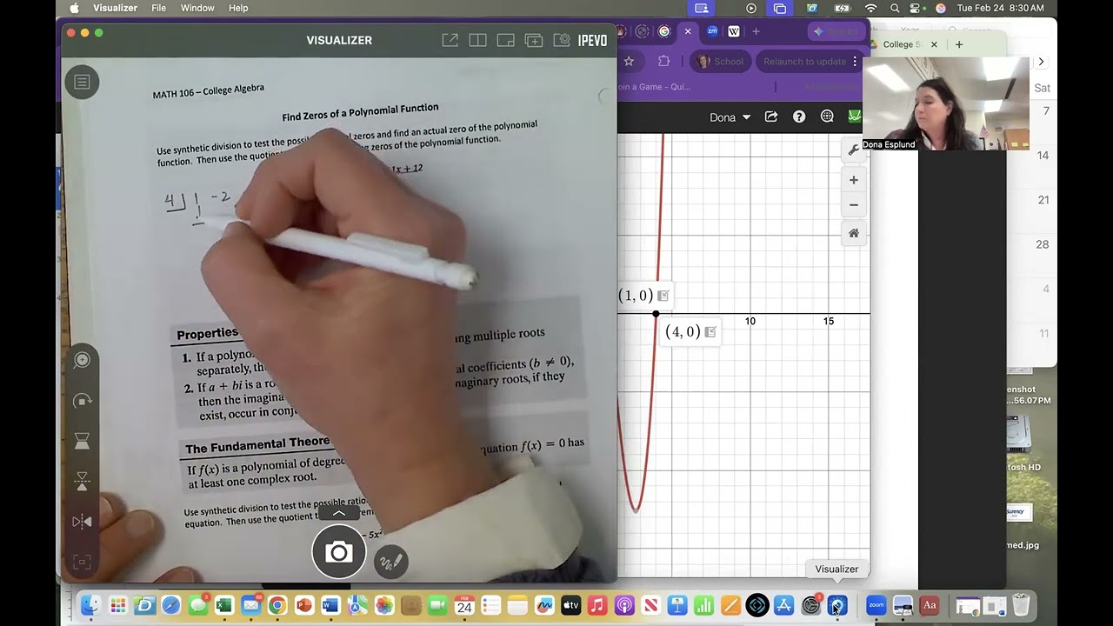Open Microsoft Word from the Dock
This screenshot has height=626, width=1113.
pos(330,605)
